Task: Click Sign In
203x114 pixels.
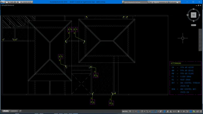Action: [x=156, y=2]
